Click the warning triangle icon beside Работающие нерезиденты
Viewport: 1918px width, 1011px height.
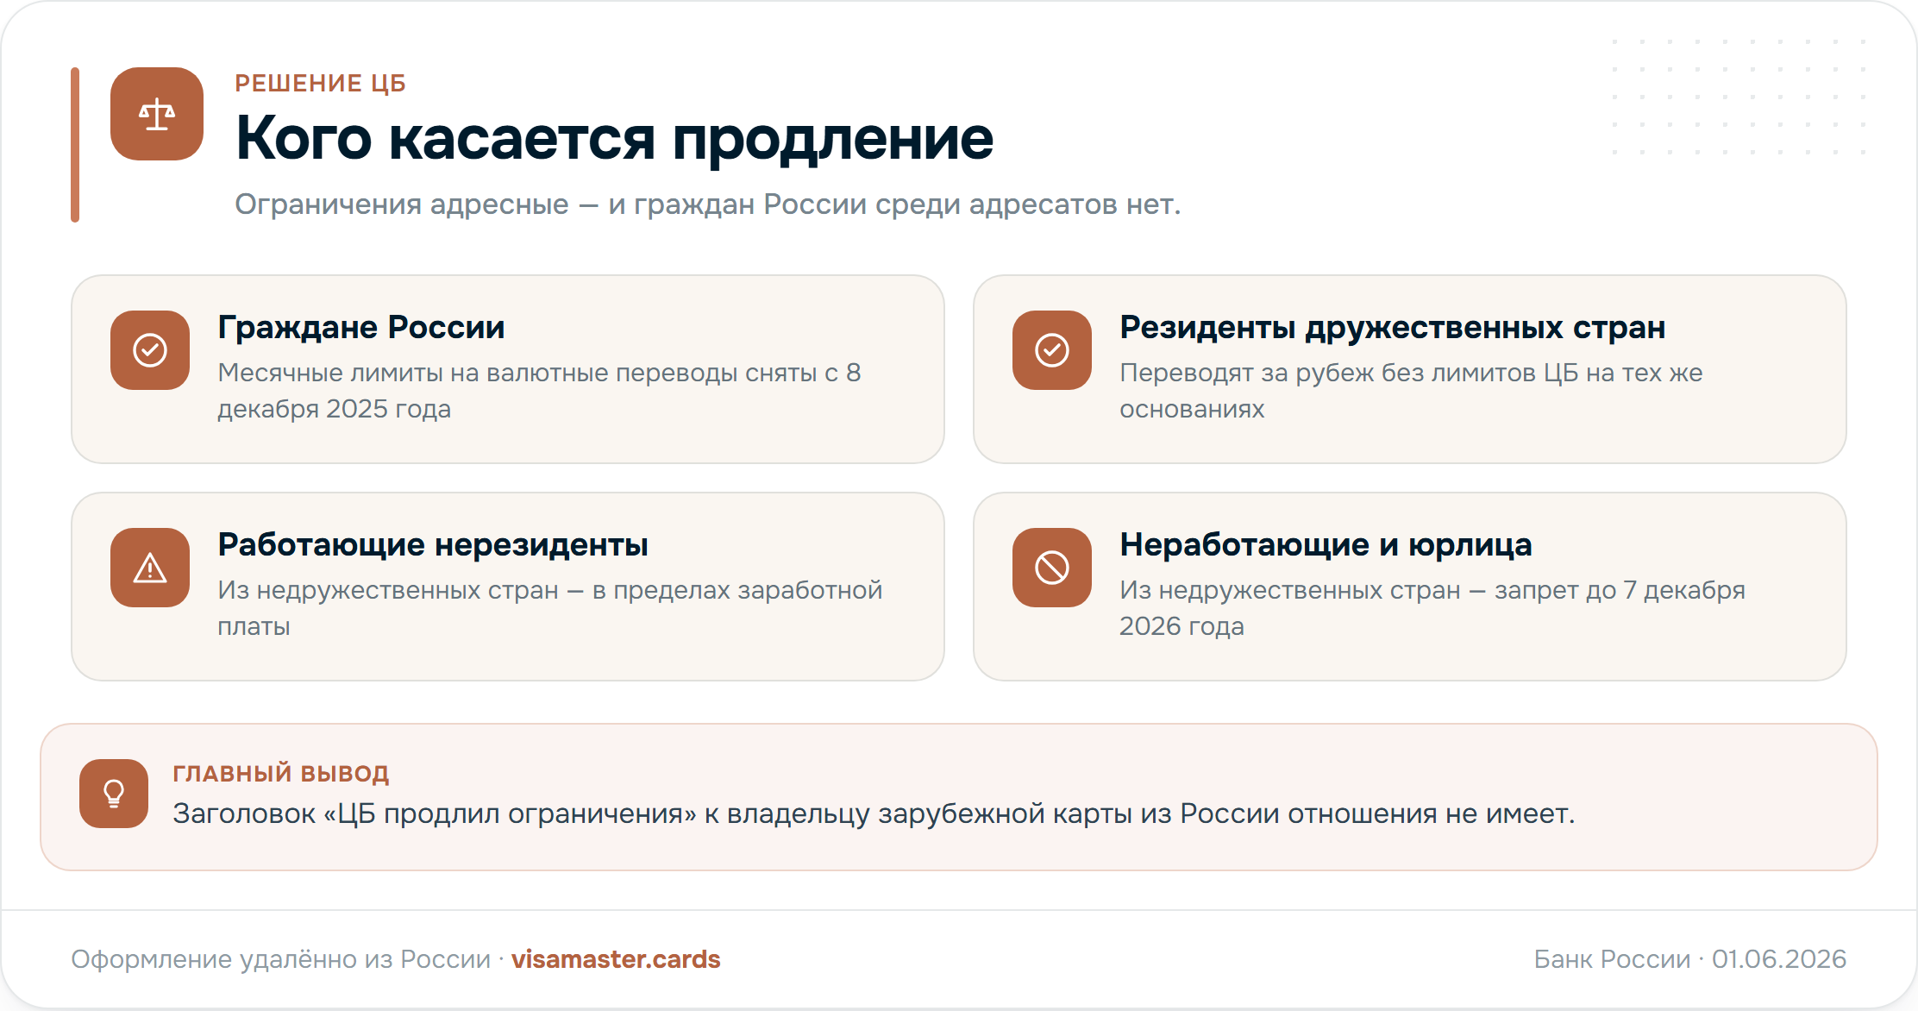click(150, 568)
